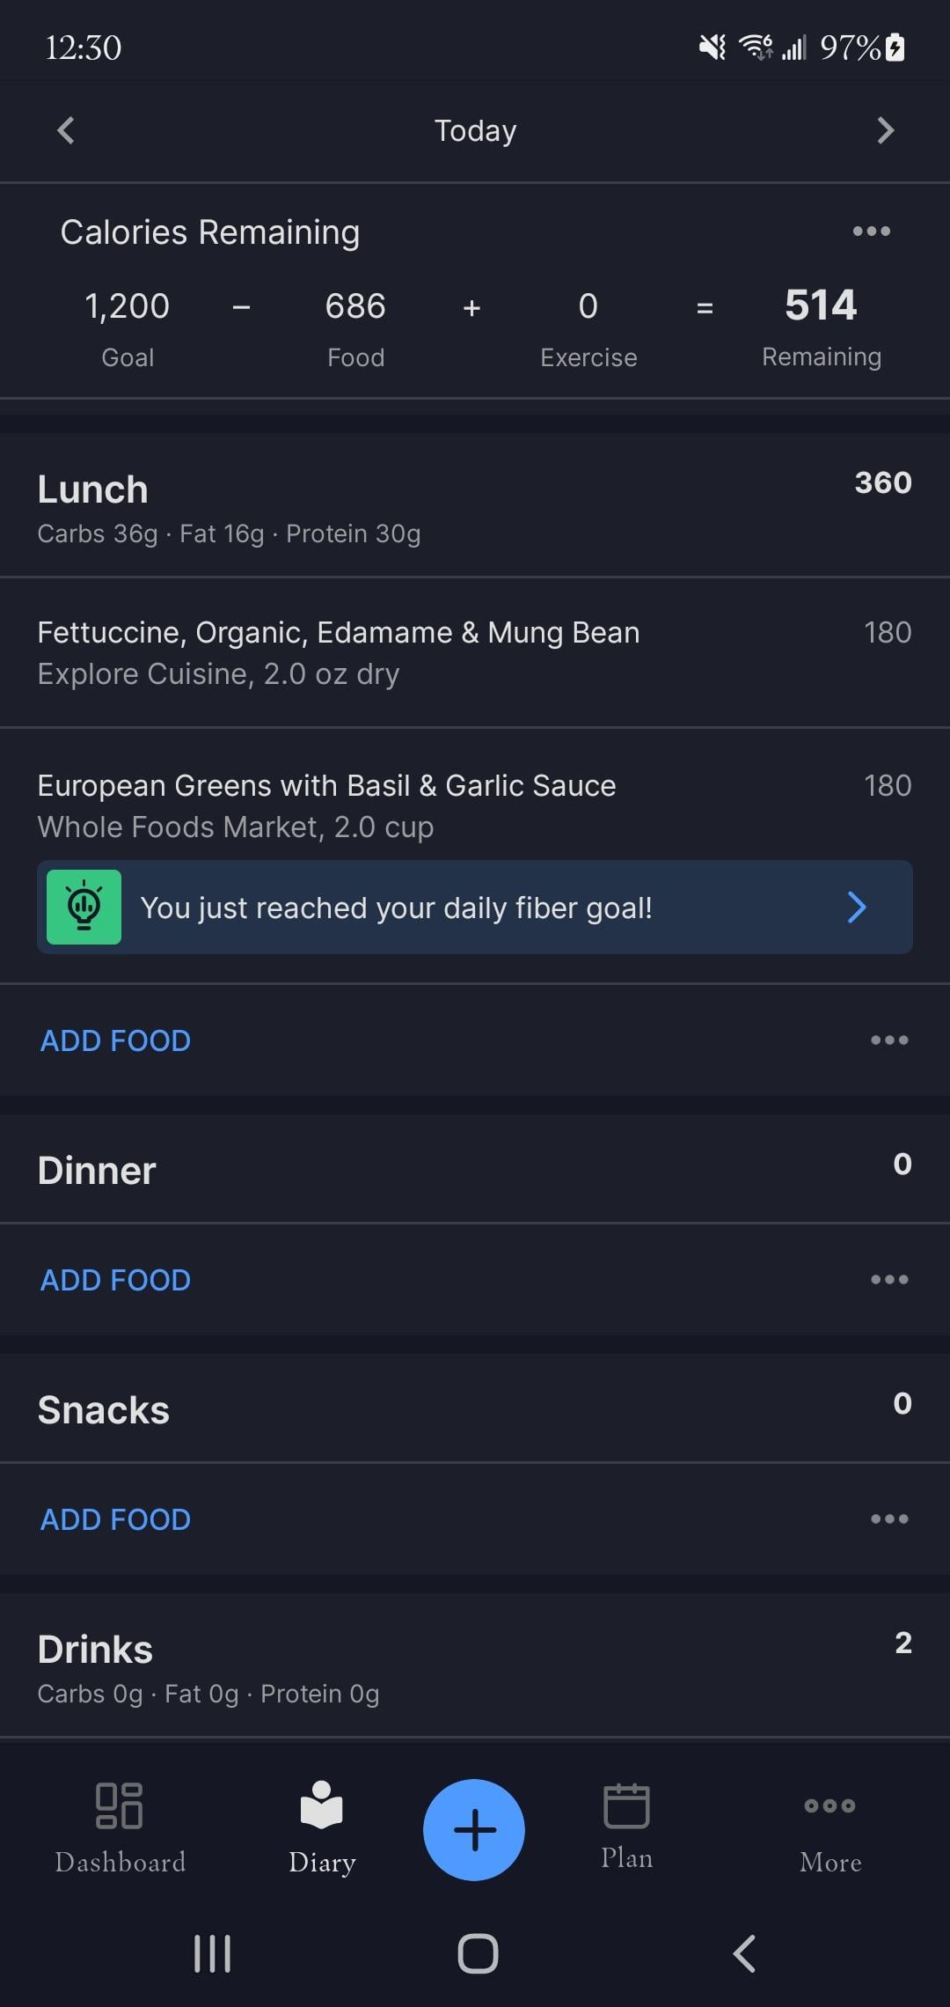Add food to Snacks
The height and width of the screenshot is (2007, 950).
pos(115,1519)
